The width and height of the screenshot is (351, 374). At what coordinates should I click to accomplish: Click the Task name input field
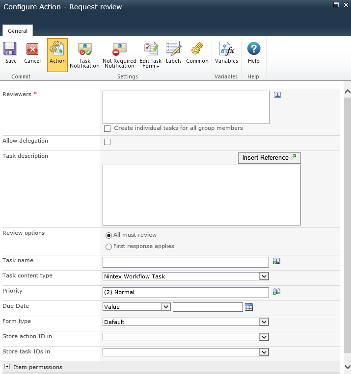click(186, 262)
